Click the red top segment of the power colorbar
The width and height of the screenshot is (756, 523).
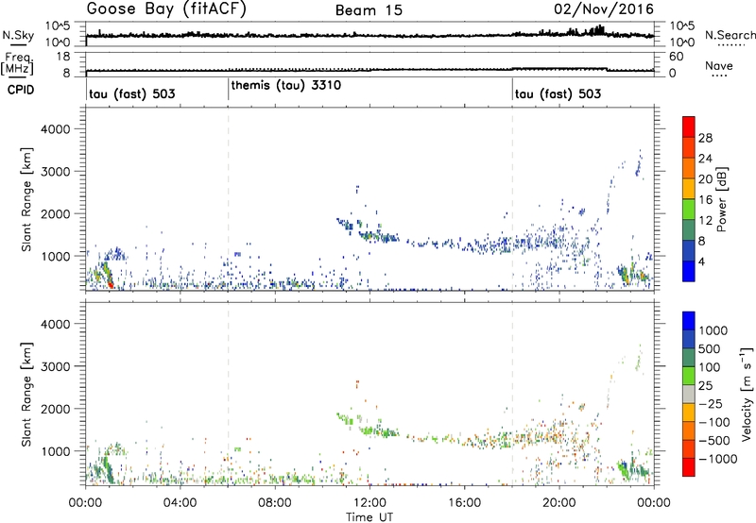click(x=689, y=127)
